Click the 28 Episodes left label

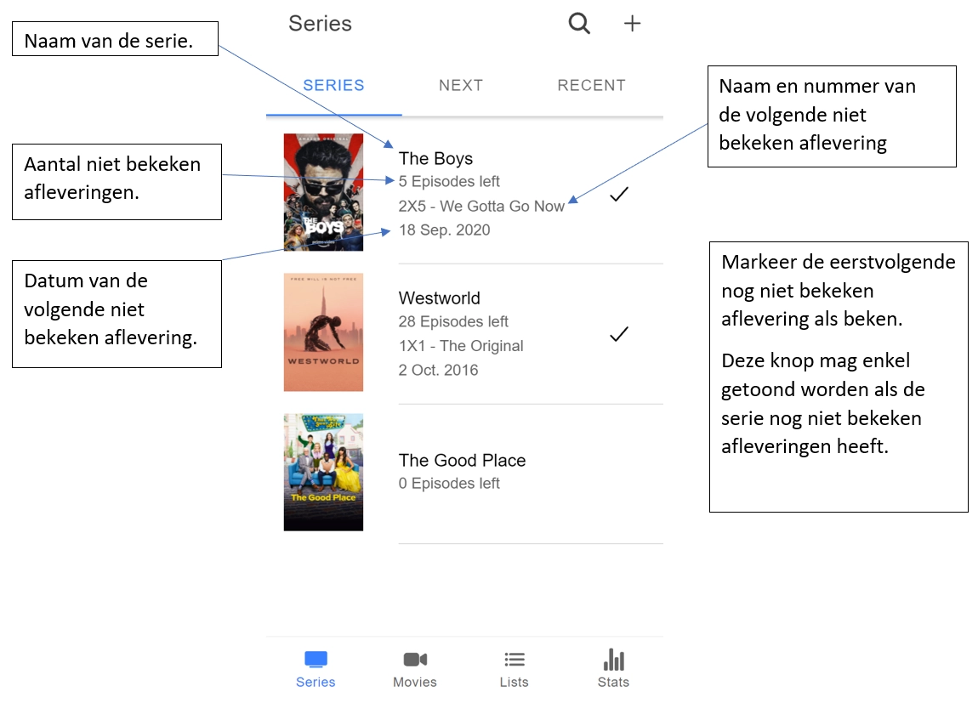click(x=453, y=321)
